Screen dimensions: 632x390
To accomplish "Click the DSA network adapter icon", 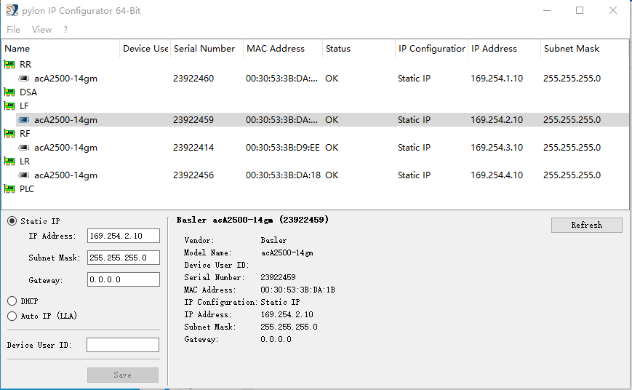I will coord(9,92).
